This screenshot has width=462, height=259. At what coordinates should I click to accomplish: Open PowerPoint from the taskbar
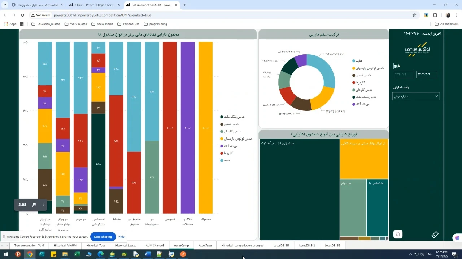(18, 254)
